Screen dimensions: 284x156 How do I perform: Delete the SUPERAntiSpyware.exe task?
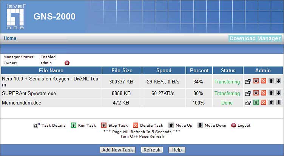[x=264, y=93]
